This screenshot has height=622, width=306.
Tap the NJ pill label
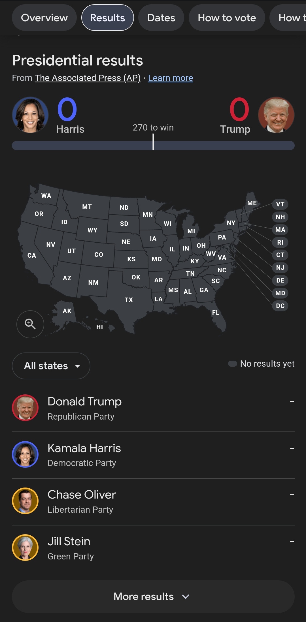click(x=280, y=268)
